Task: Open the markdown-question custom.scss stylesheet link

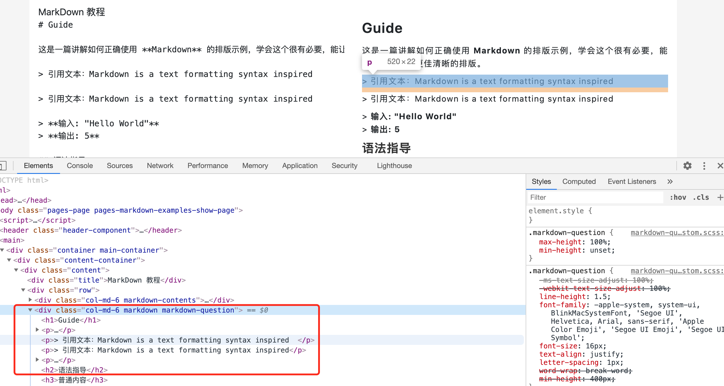Action: coord(677,232)
